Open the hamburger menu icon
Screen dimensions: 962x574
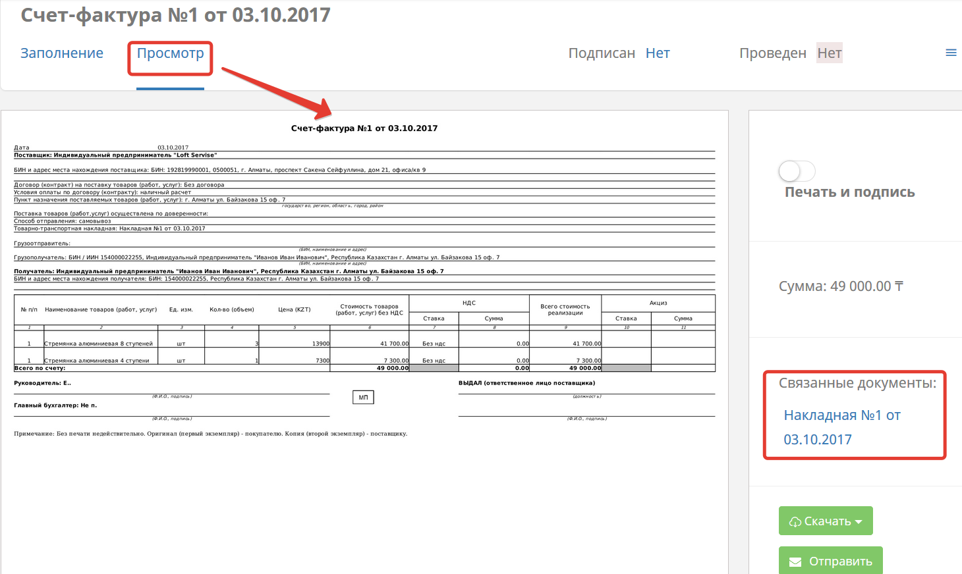coord(951,53)
